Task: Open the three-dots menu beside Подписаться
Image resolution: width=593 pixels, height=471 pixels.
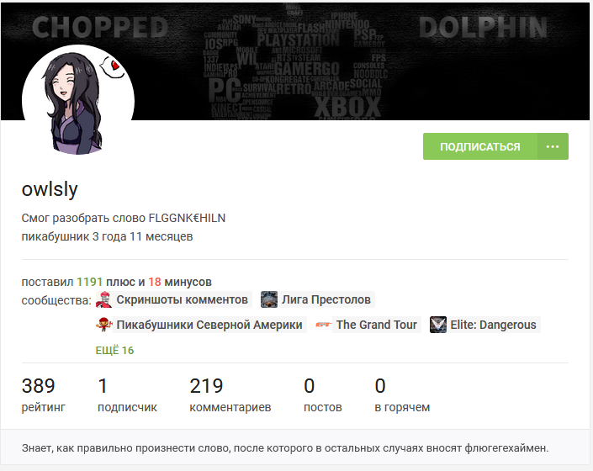Action: (553, 146)
